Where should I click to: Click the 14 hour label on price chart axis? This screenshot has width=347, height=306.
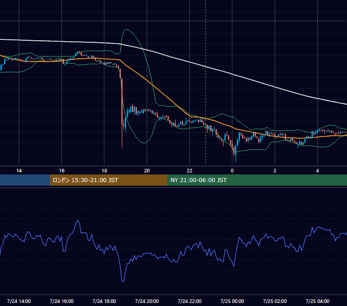tap(19, 171)
